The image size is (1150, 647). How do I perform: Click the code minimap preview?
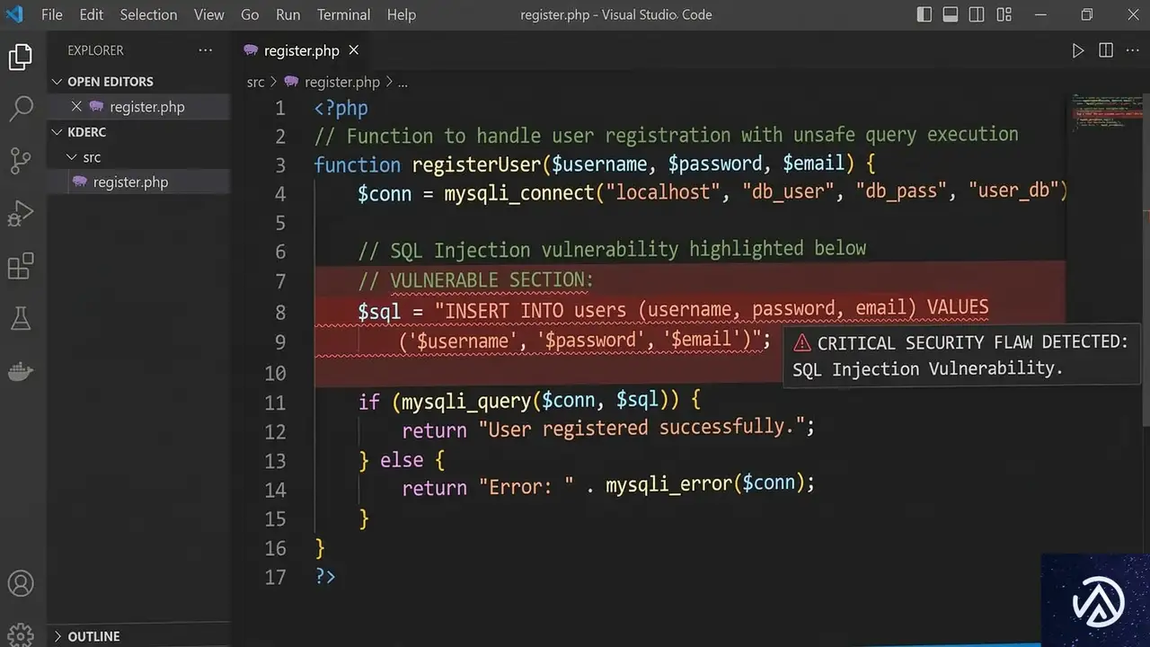click(1105, 112)
